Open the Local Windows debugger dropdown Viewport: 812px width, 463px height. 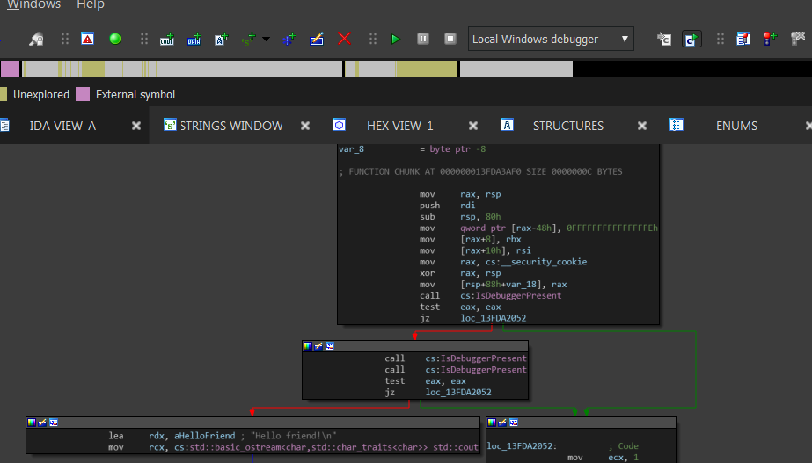click(551, 39)
